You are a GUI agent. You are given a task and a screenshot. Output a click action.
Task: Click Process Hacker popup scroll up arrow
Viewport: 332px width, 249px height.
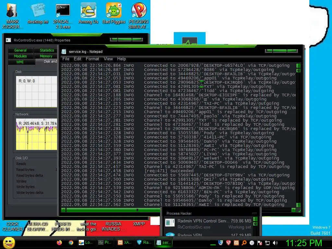pyautogui.click(x=255, y=219)
